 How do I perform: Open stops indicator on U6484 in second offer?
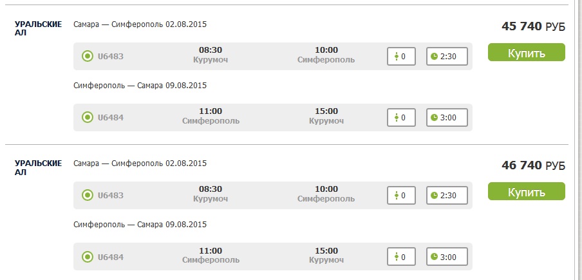coord(401,257)
